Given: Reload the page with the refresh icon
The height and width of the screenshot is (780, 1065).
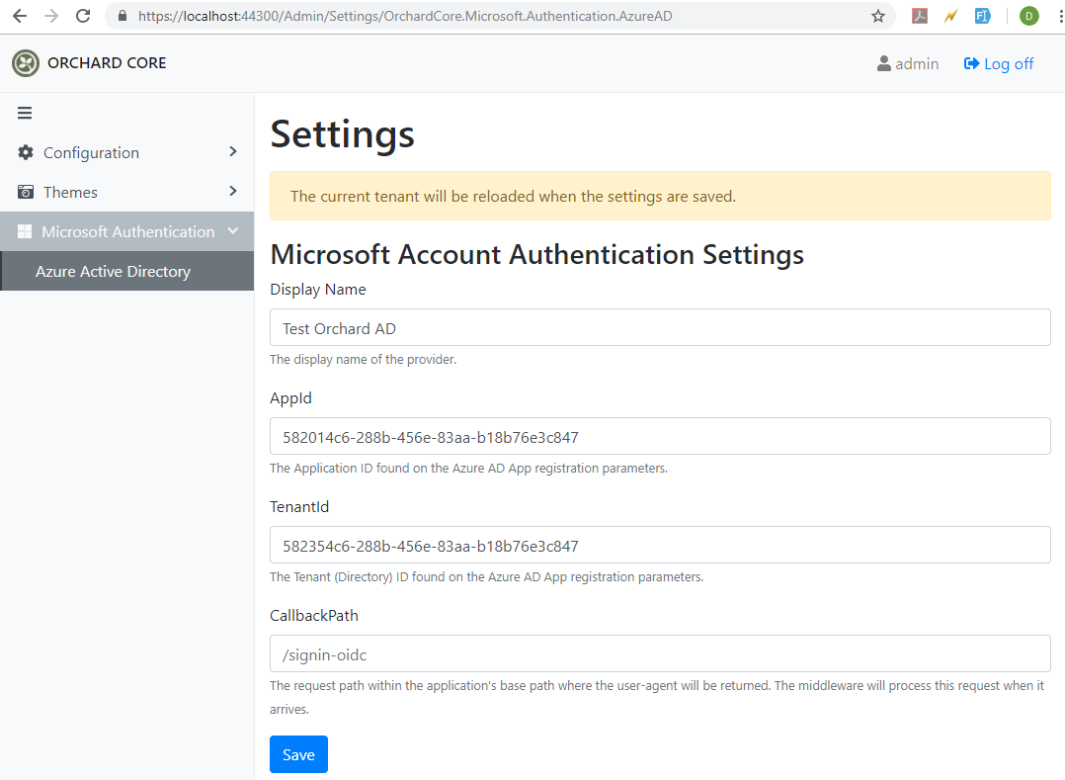Looking at the screenshot, I should point(83,16).
